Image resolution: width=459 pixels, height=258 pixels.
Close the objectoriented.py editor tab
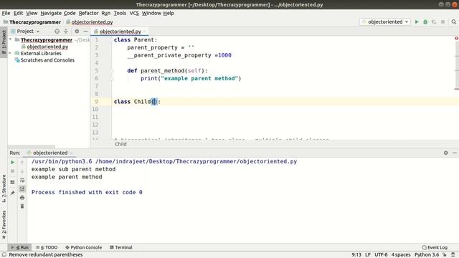coord(145,32)
